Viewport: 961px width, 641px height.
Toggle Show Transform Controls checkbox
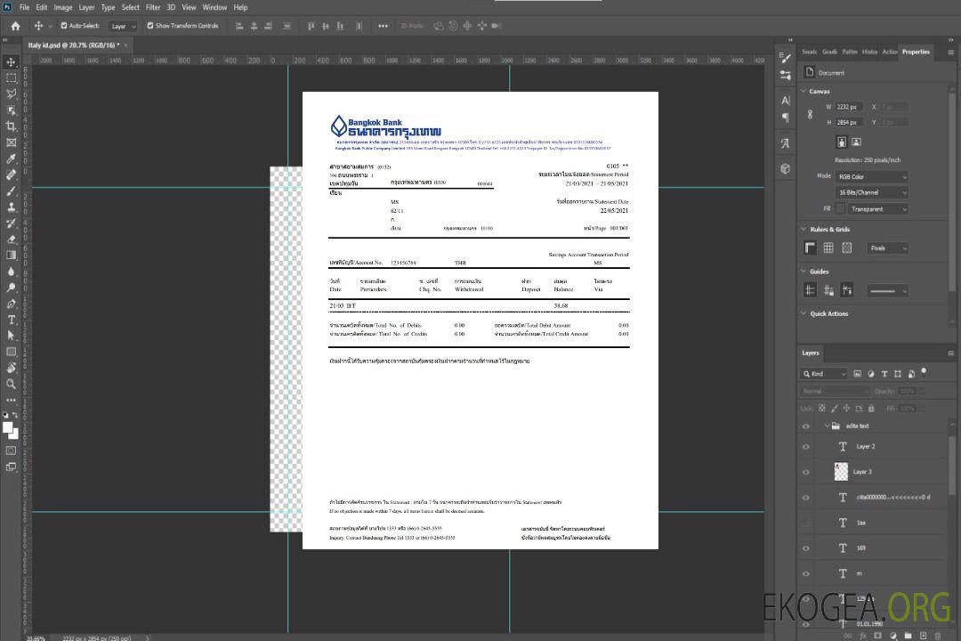click(150, 26)
